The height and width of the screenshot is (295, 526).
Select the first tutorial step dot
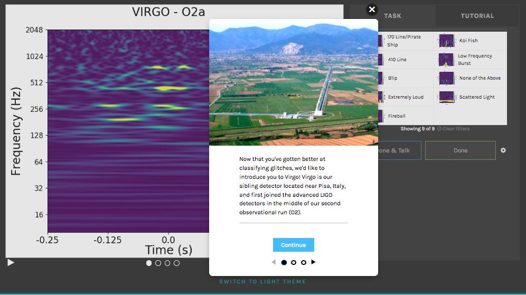[284, 262]
